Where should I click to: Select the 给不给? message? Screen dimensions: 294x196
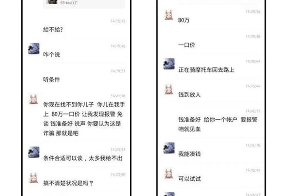(x=53, y=30)
